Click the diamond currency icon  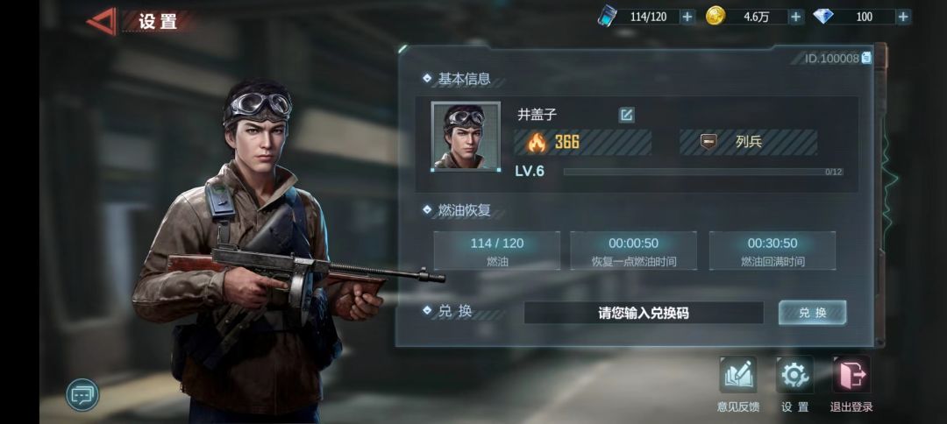pos(823,17)
